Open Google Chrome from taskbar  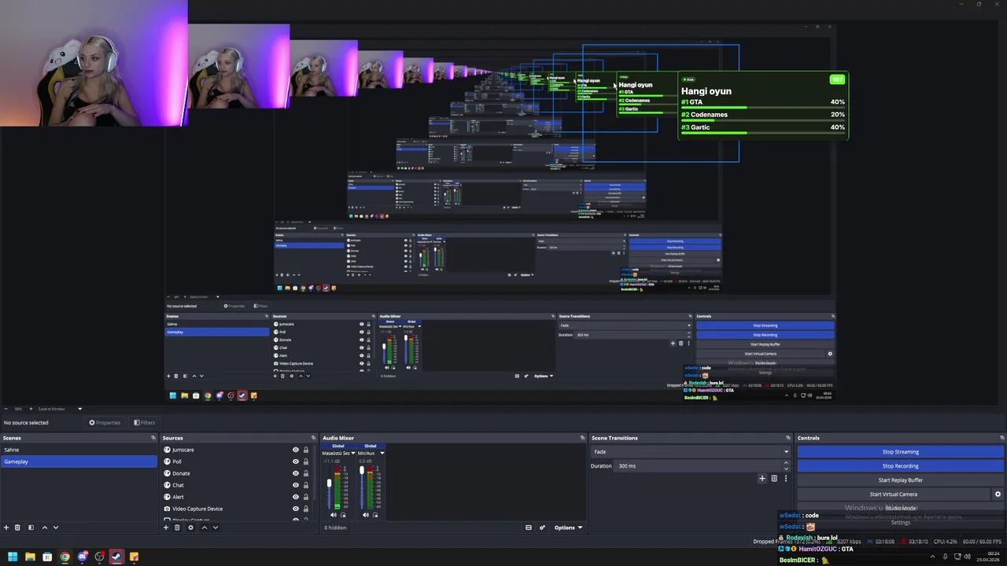point(65,557)
